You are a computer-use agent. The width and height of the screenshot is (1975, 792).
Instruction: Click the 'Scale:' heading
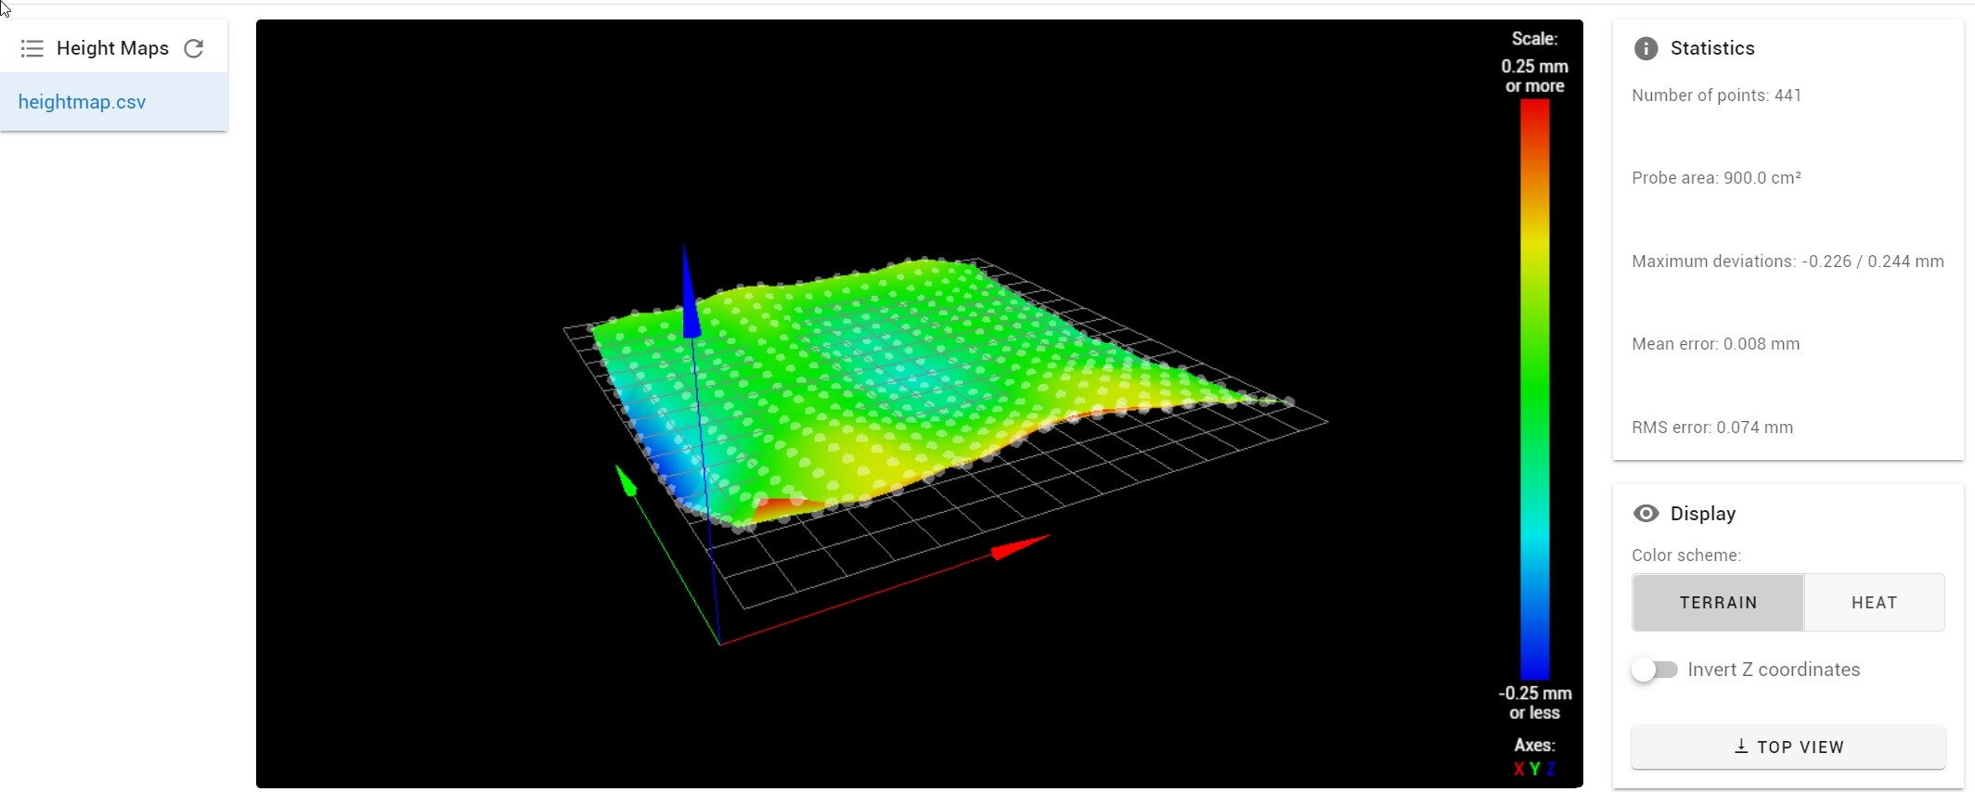click(x=1535, y=39)
